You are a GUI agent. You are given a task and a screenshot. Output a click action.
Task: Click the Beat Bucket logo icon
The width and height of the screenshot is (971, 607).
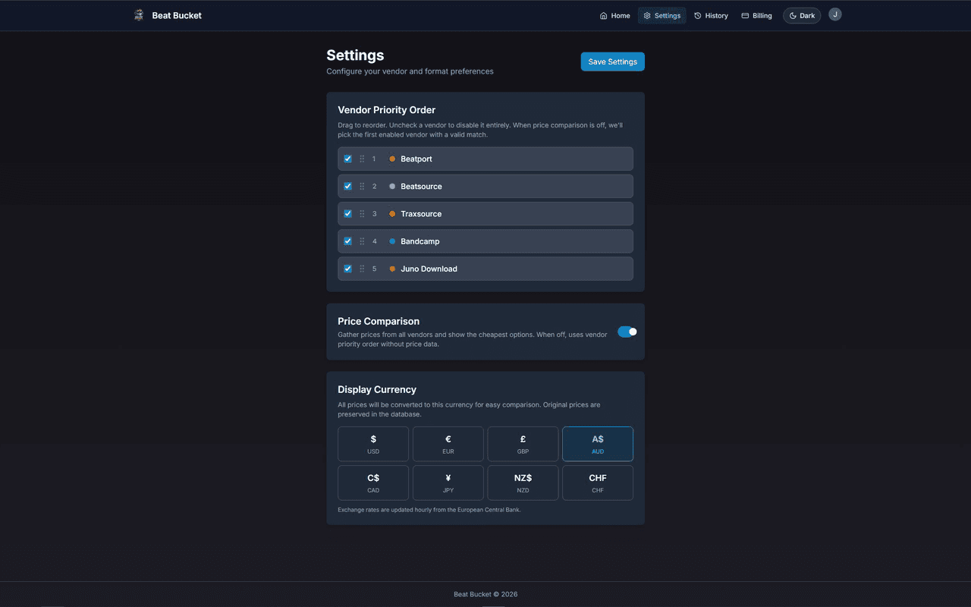(x=138, y=15)
